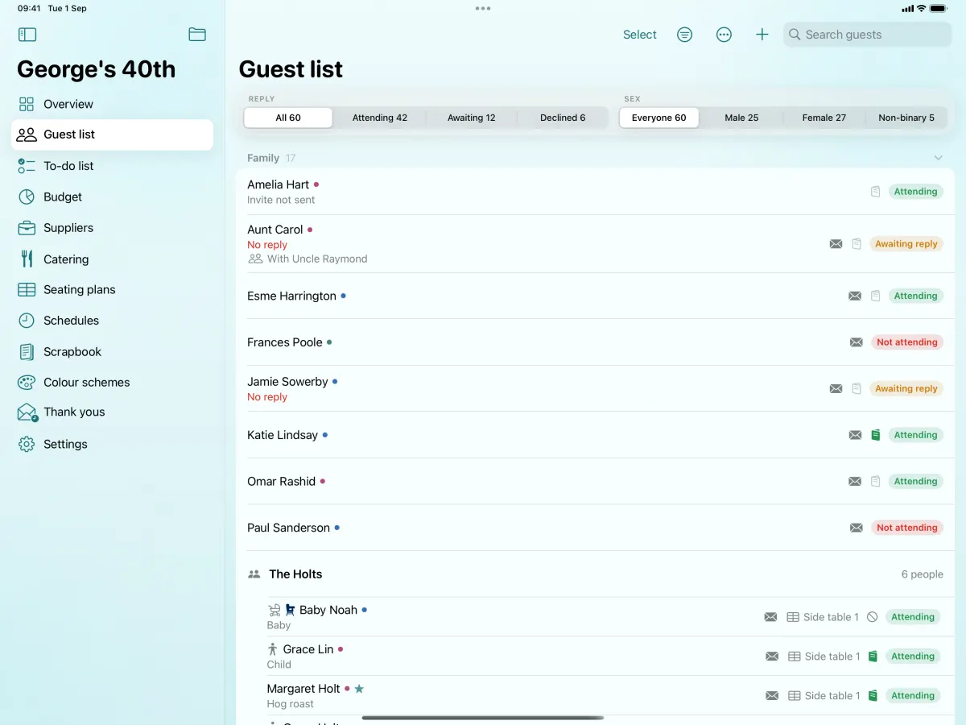Image resolution: width=966 pixels, height=725 pixels.
Task: Open Colour schemes in the sidebar
Action: coord(112,383)
